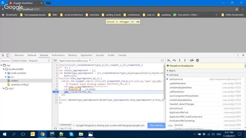Open Action Center notifications icon
The width and height of the screenshot is (246, 138).
239,134
